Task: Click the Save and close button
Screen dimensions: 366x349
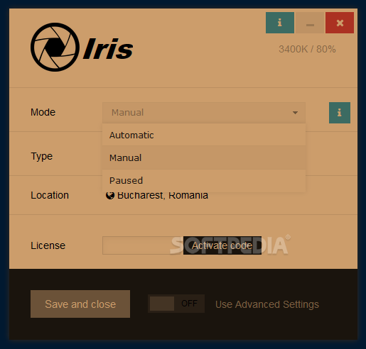Action: point(80,304)
